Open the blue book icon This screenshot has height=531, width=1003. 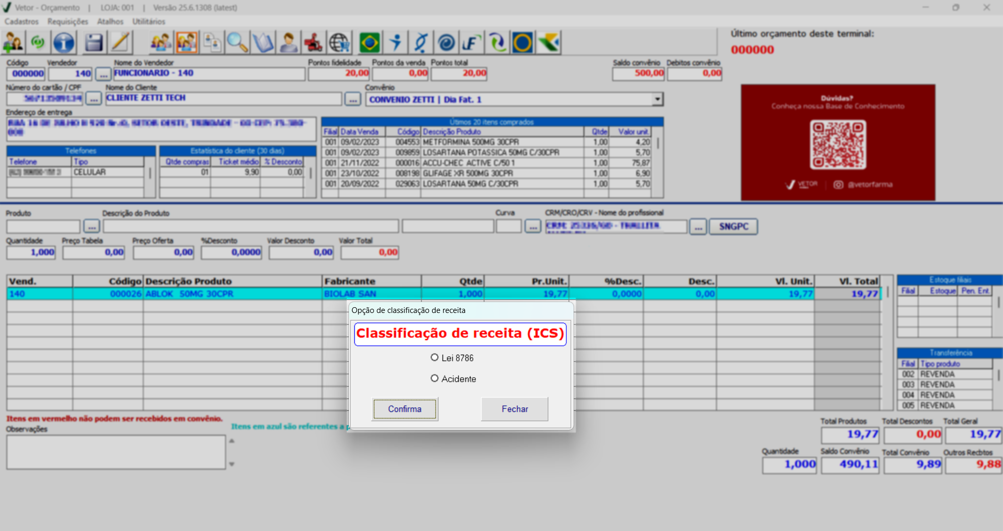263,42
